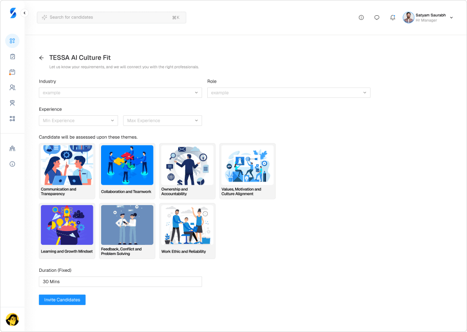
Task: Click the Search for candidates field
Action: click(111, 17)
